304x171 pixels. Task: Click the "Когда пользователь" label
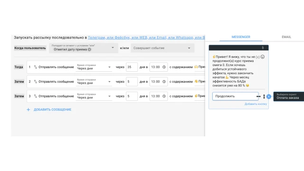click(30, 48)
